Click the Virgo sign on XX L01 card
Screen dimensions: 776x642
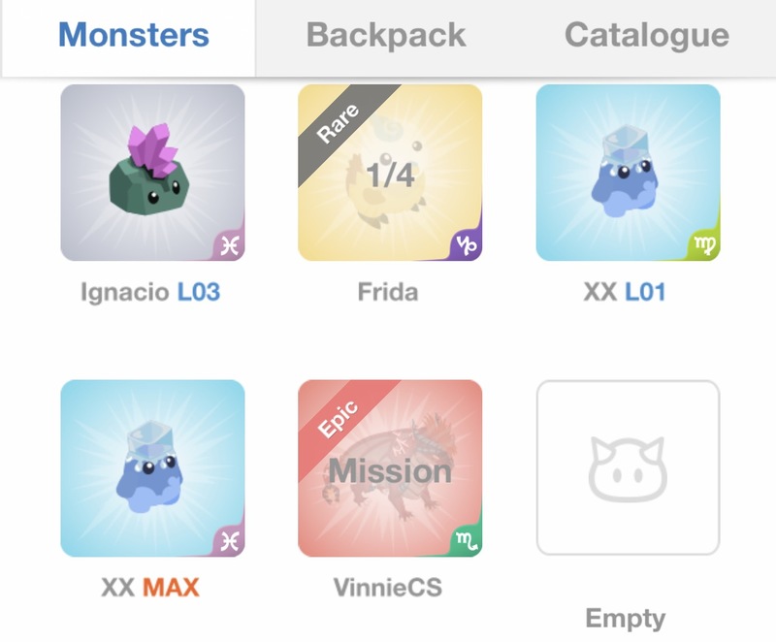705,244
